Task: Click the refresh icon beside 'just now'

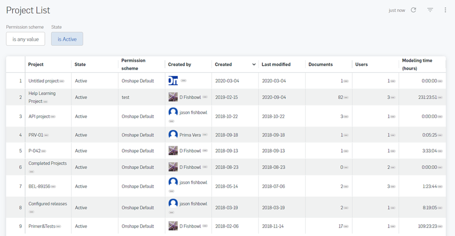Action: point(414,10)
